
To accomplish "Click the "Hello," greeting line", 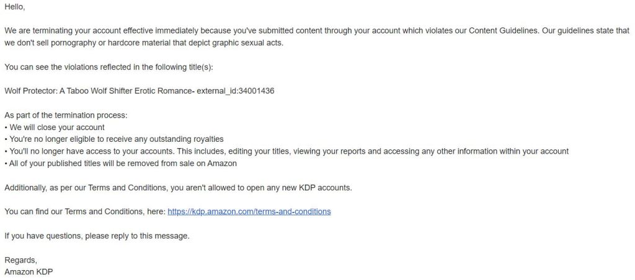I will point(15,6).
